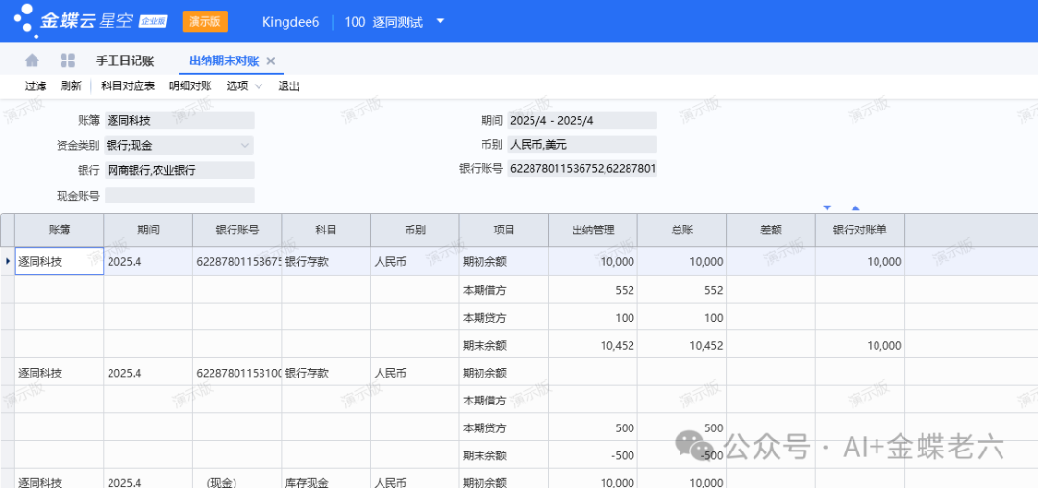Go to the home page icon
Viewport: 1038px width, 488px height.
pos(32,61)
